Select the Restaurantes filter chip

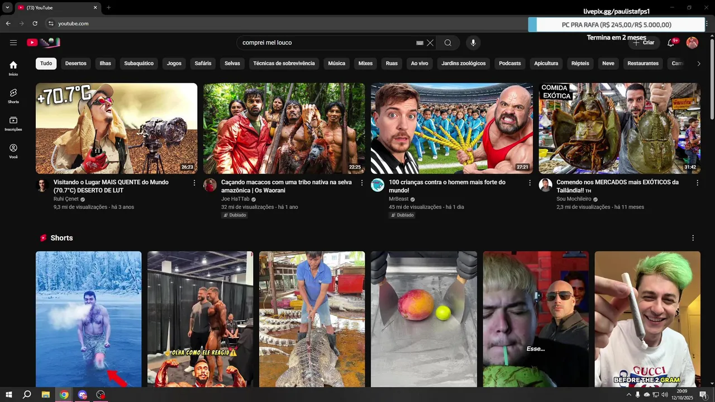[x=643, y=64]
